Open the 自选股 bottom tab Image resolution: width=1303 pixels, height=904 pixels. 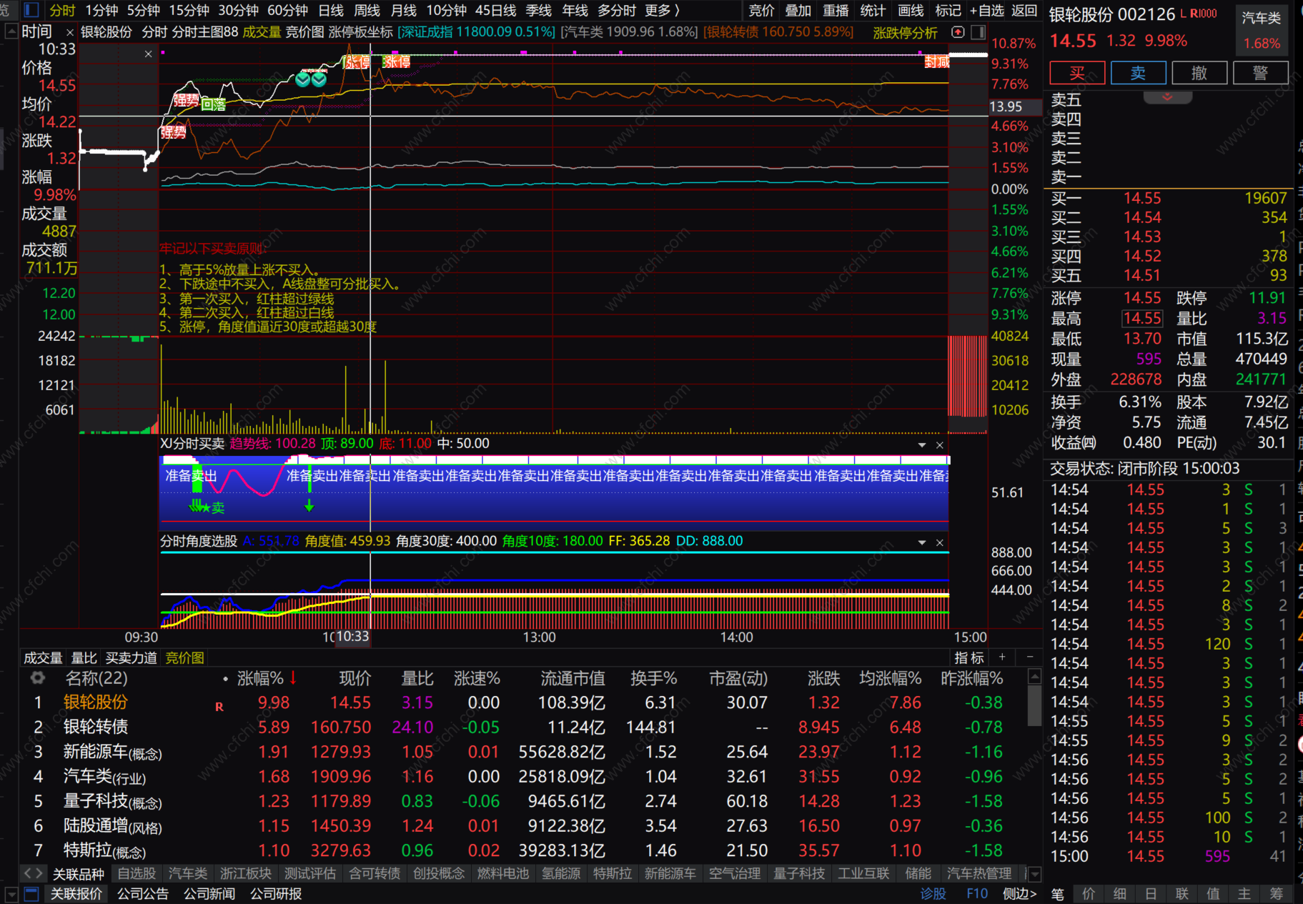point(137,873)
